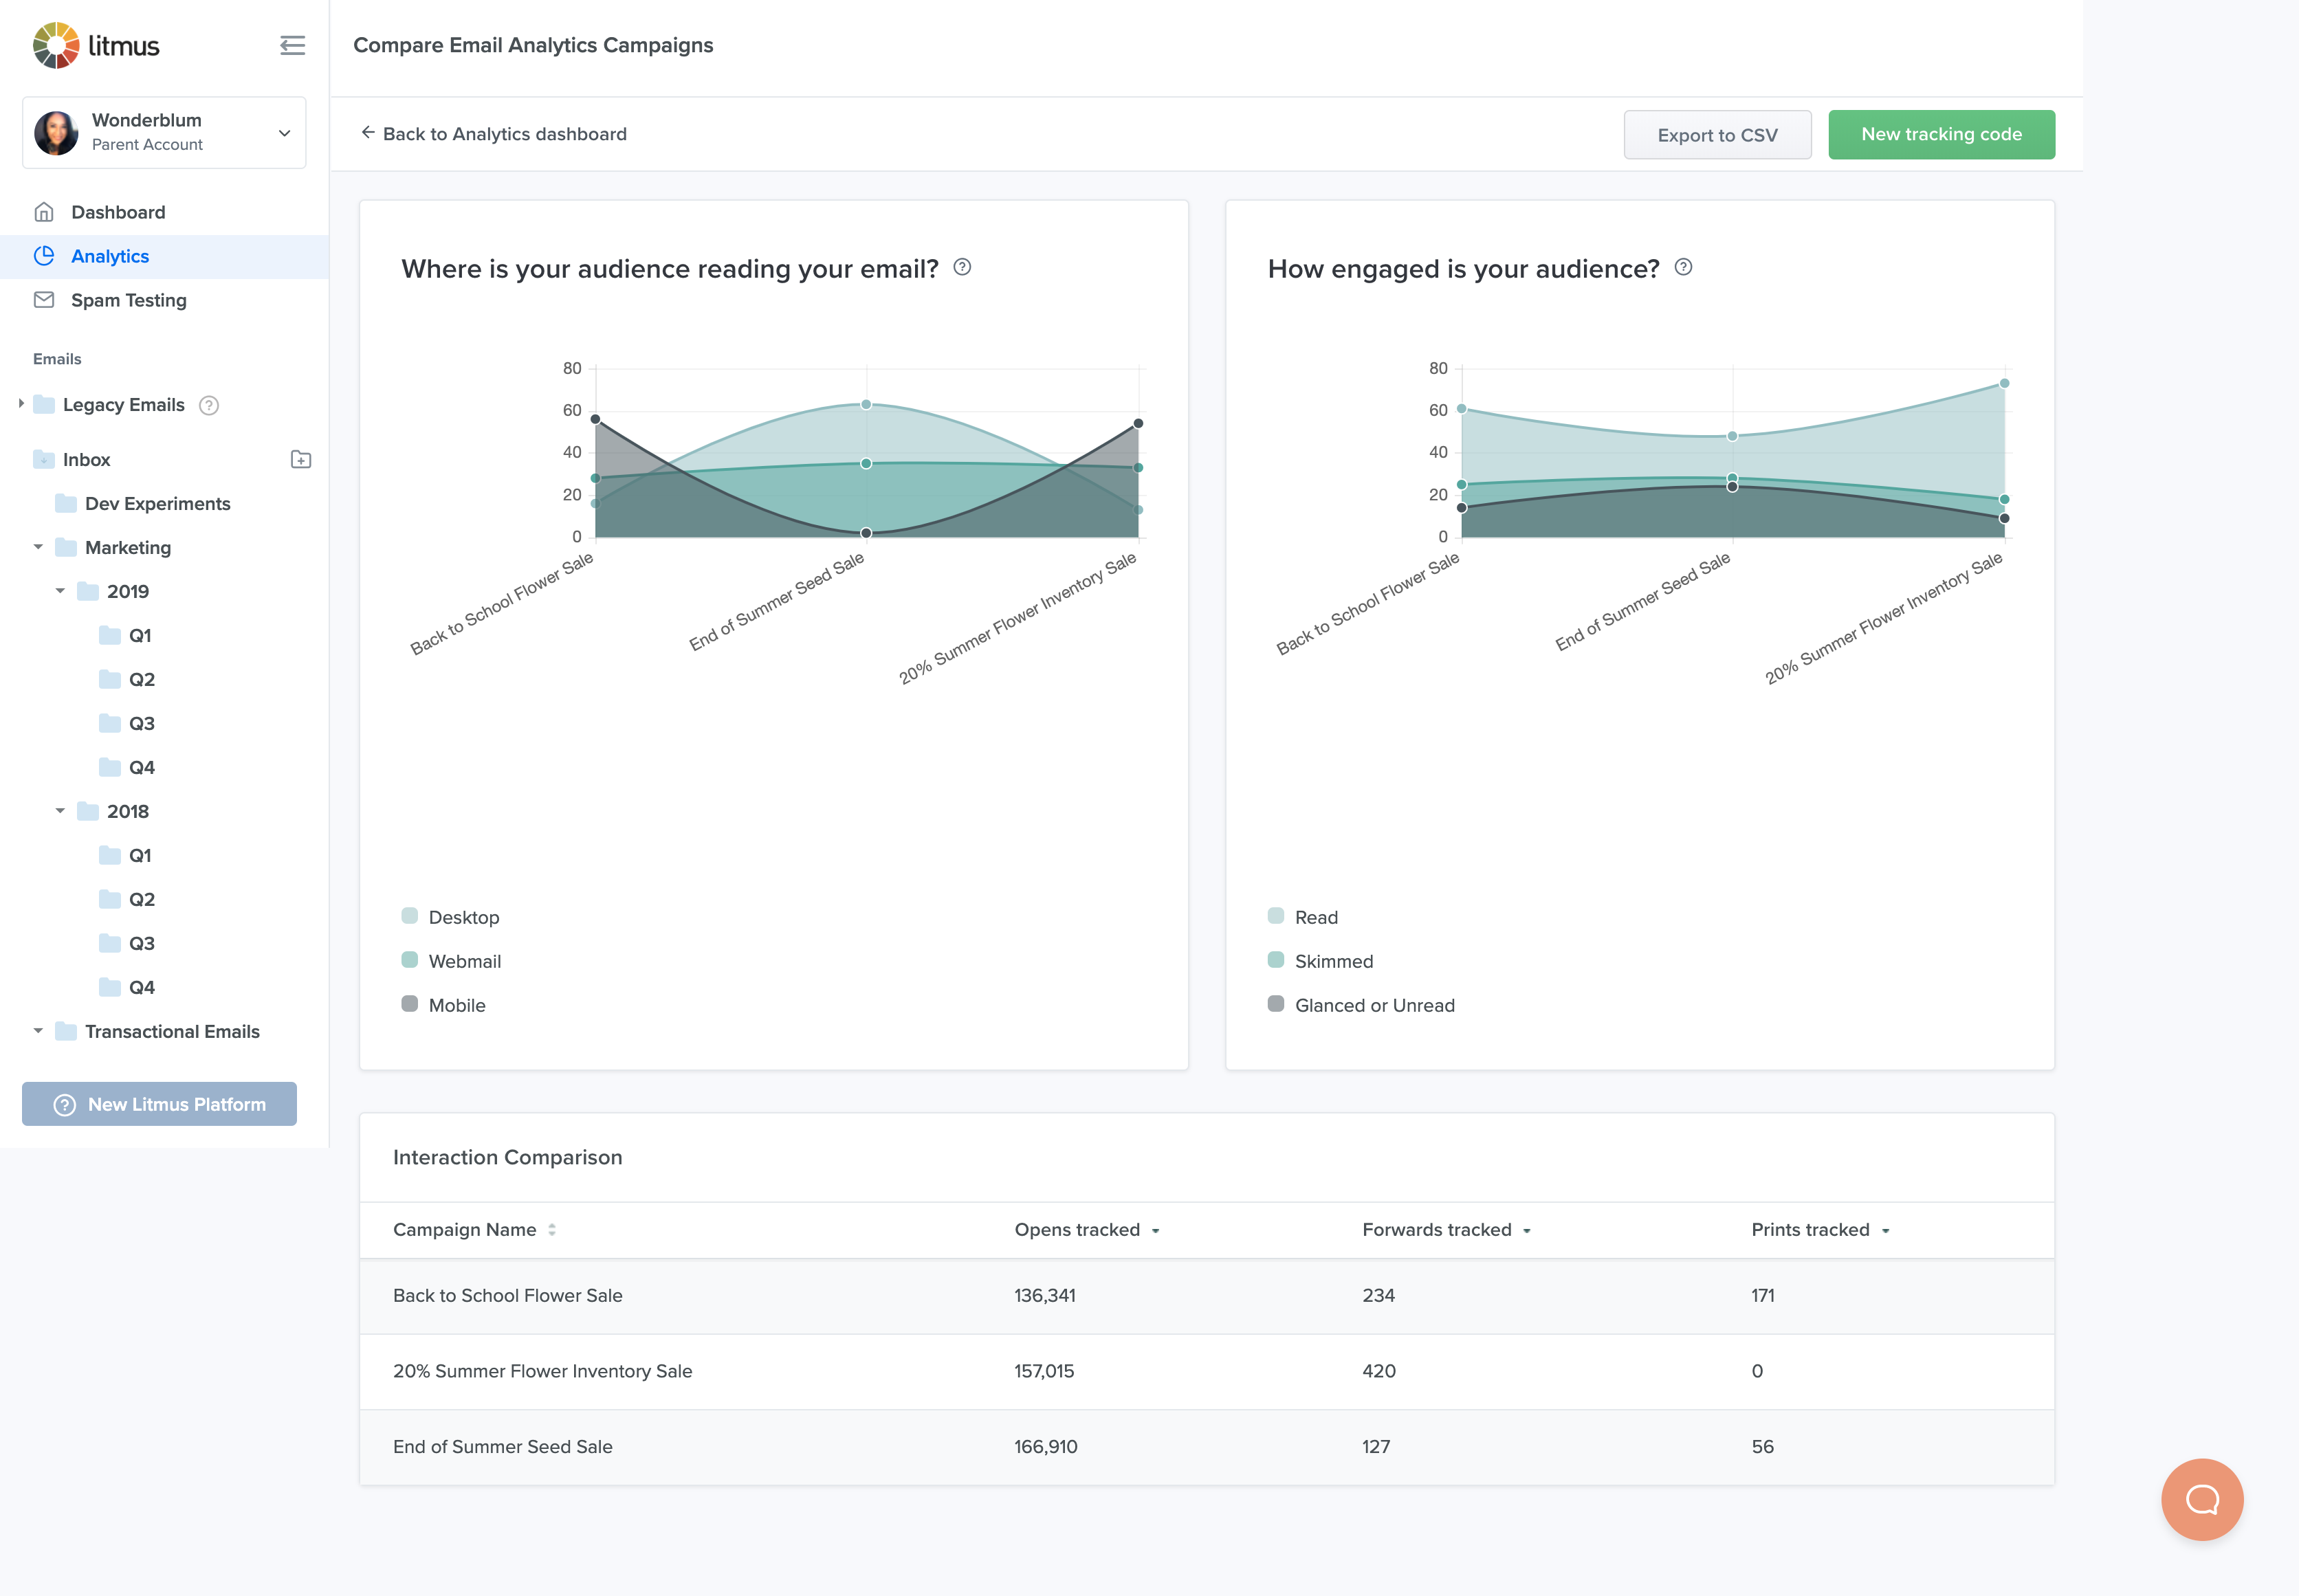2299x1596 pixels.
Task: Click the Litmus logo
Action: pos(96,46)
